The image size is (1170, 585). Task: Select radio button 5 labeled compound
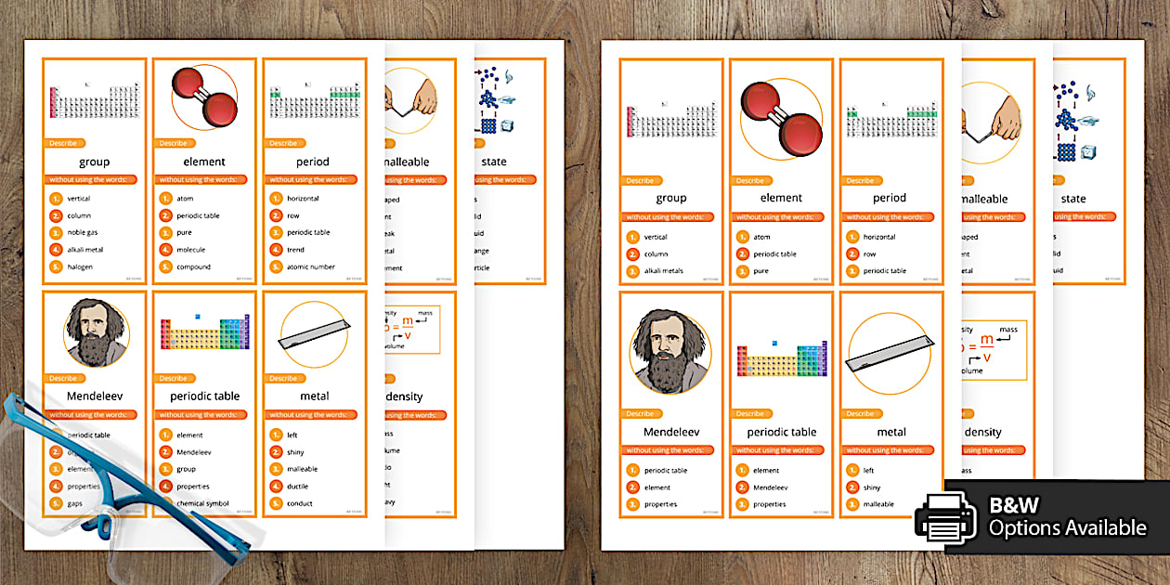(x=164, y=266)
